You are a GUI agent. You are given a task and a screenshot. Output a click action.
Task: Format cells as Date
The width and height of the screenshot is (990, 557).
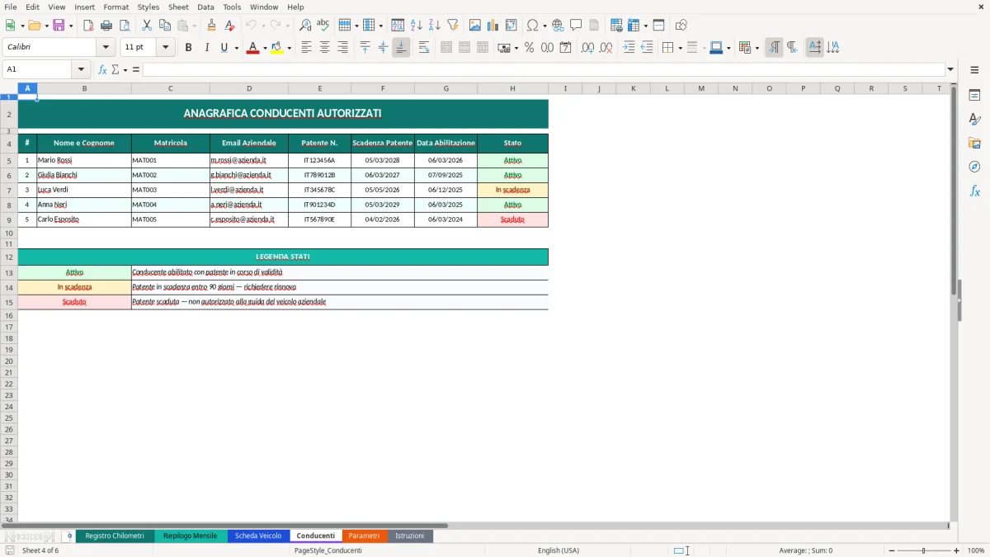click(565, 48)
